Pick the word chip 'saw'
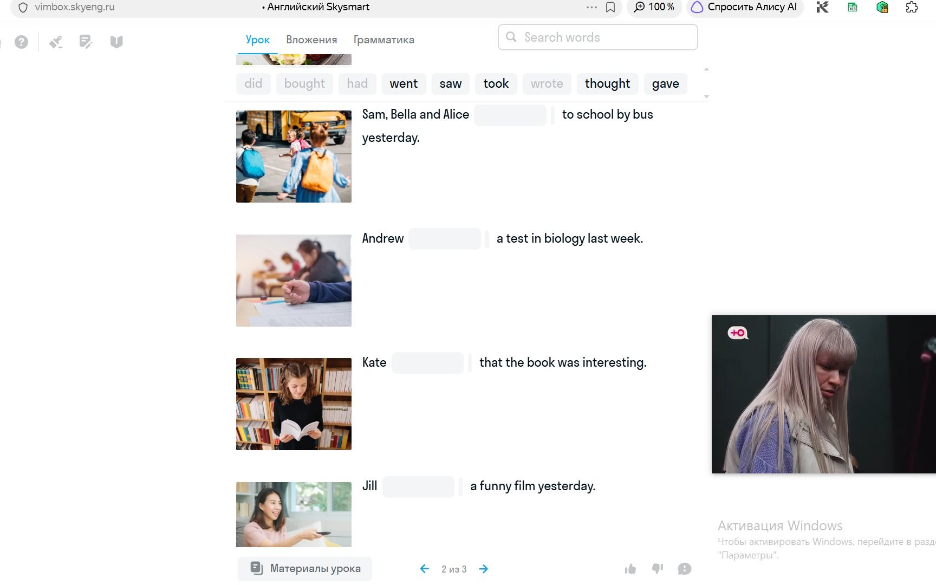The image size is (936, 585). [451, 83]
